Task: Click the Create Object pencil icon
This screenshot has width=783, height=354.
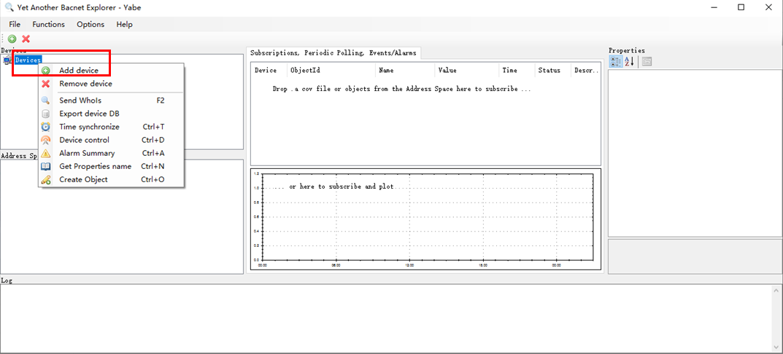Action: click(46, 179)
